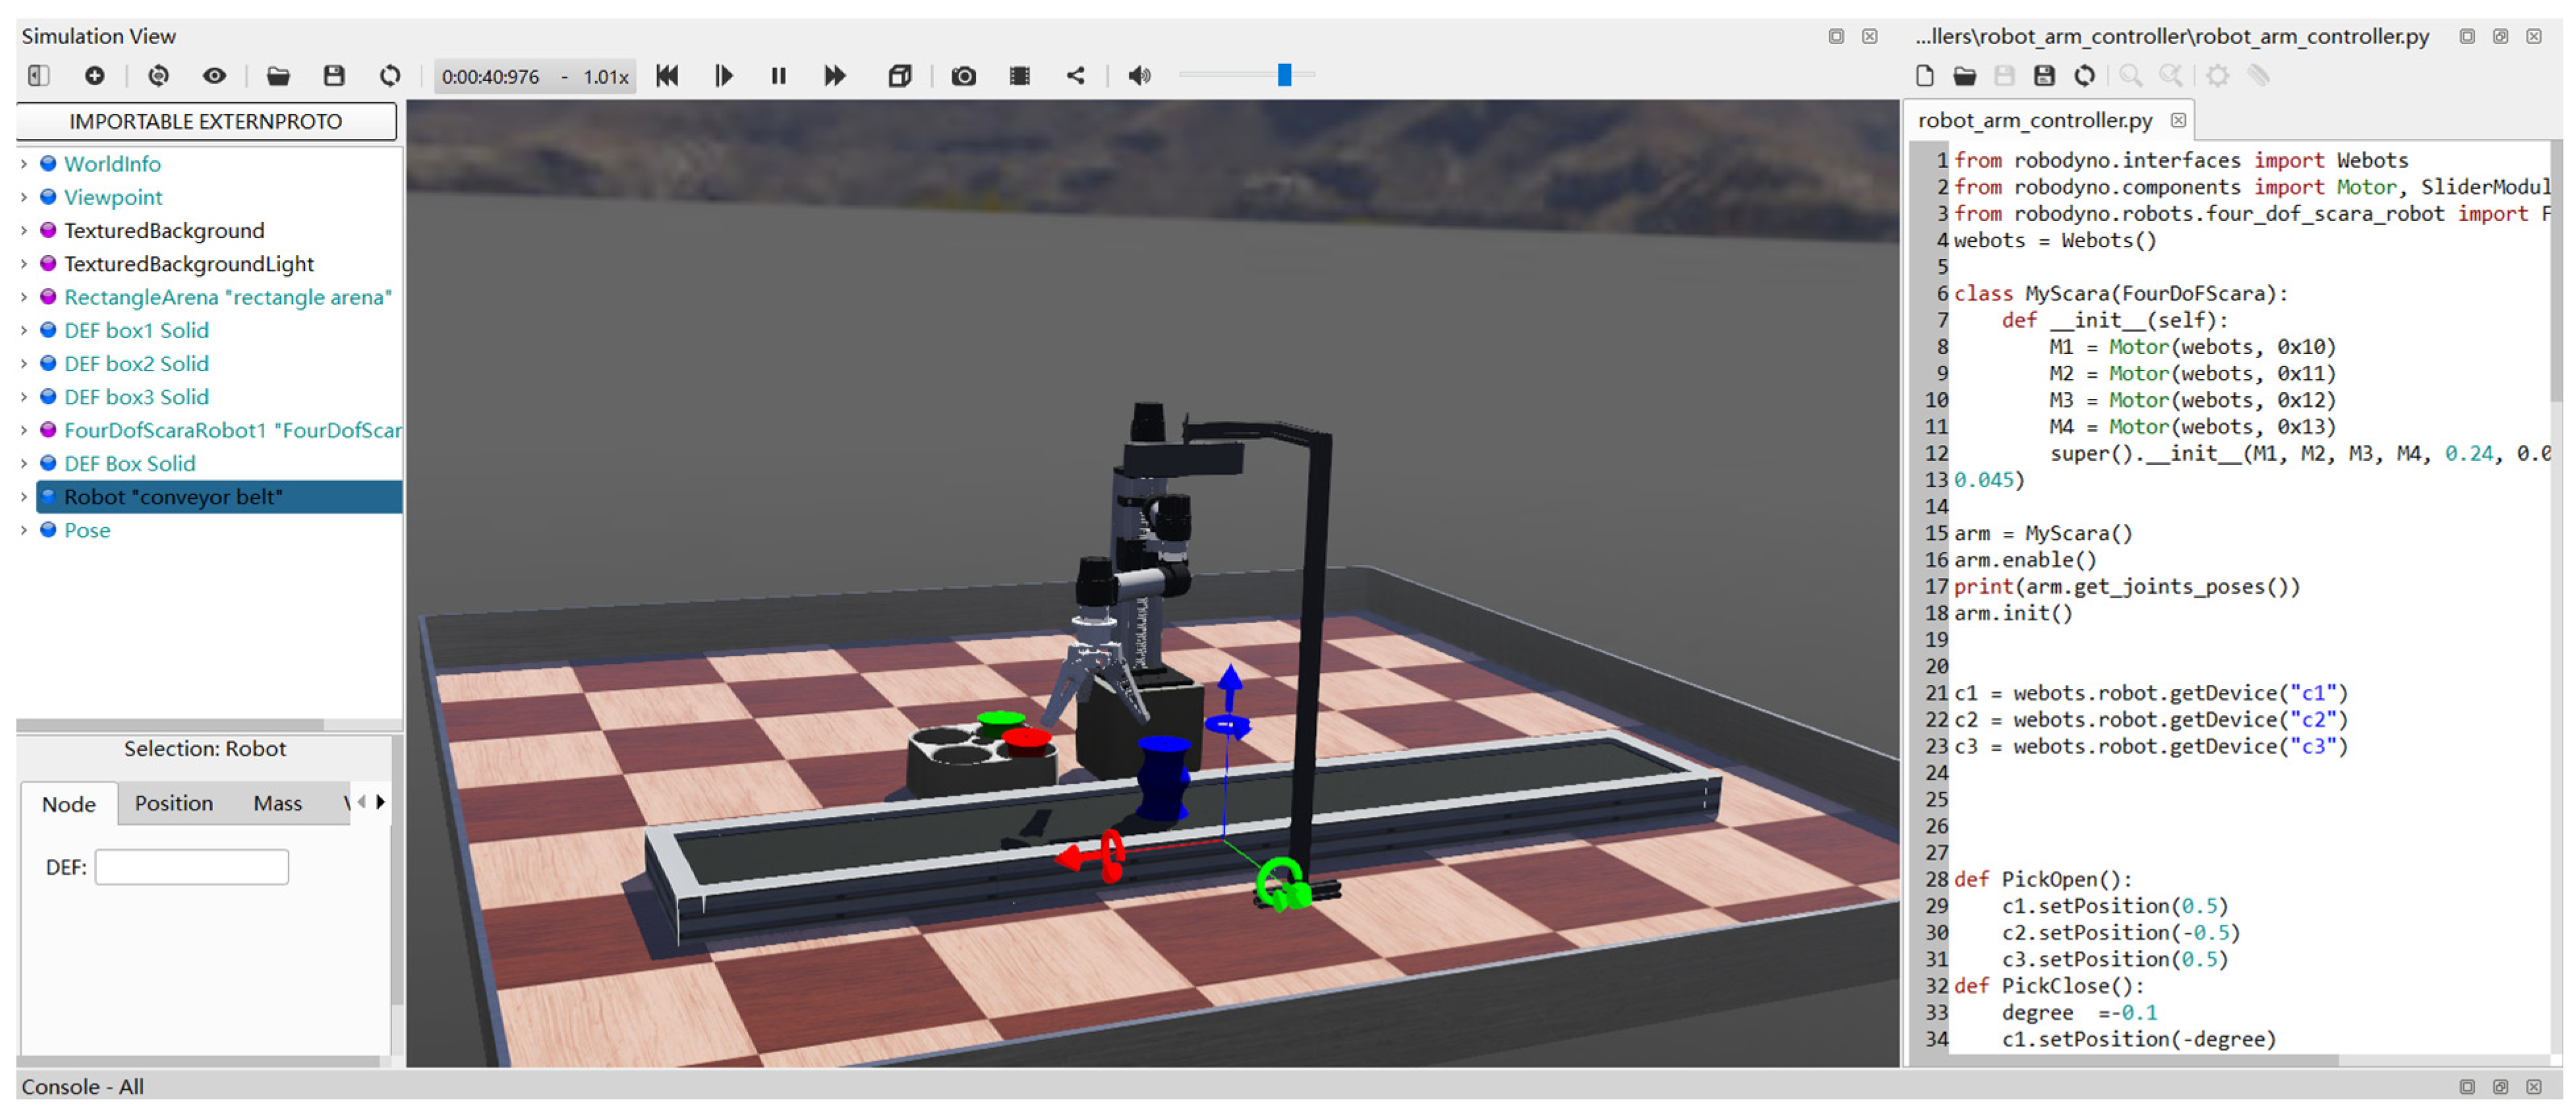
Task: Open file in text editor toolbar
Action: click(1965, 76)
